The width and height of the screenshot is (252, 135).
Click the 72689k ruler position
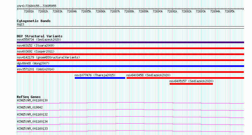click(144, 11)
